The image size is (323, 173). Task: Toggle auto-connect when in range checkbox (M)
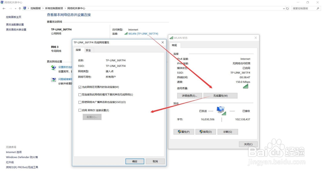point(80,87)
